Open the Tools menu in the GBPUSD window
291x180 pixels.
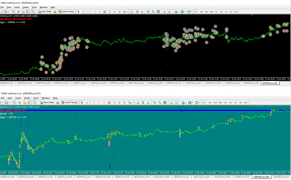tap(36, 98)
